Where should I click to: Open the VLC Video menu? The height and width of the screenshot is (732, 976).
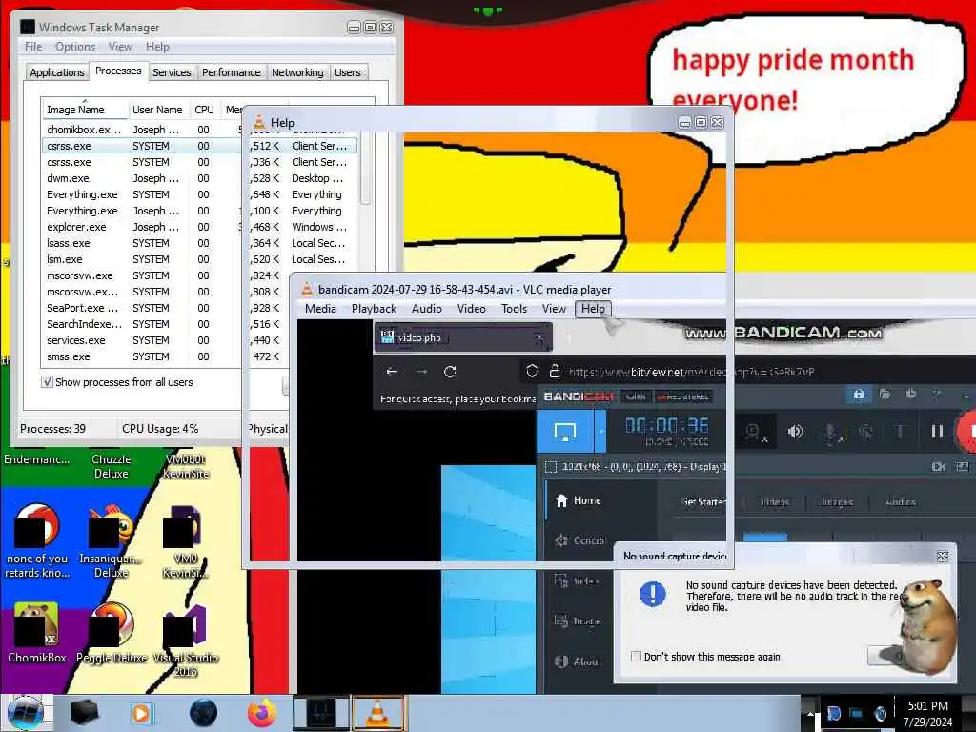click(x=471, y=309)
